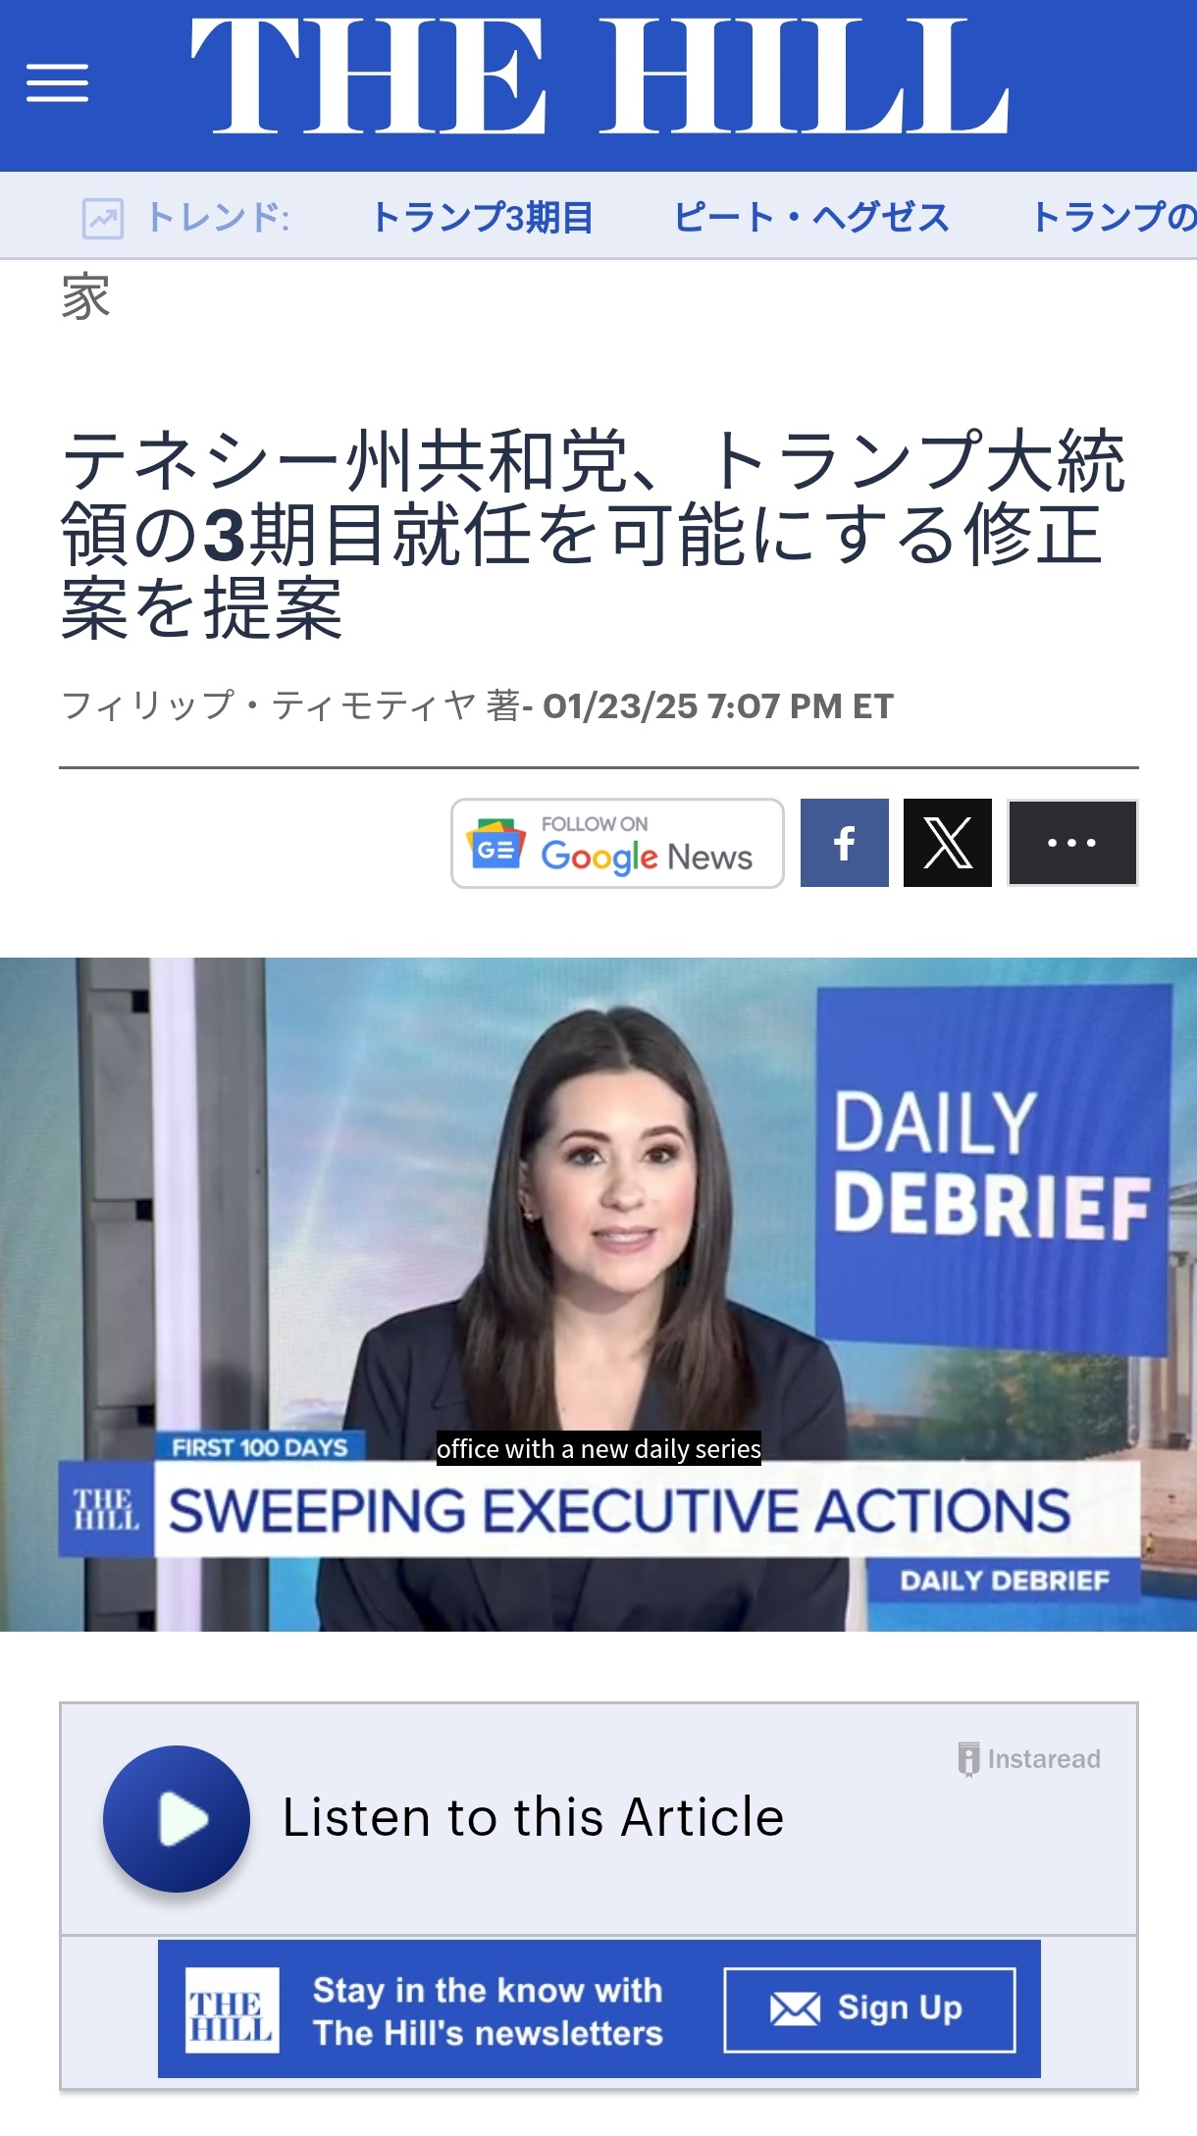This screenshot has height=2136, width=1197.
Task: Click The Hill logo in the header
Action: [599, 77]
